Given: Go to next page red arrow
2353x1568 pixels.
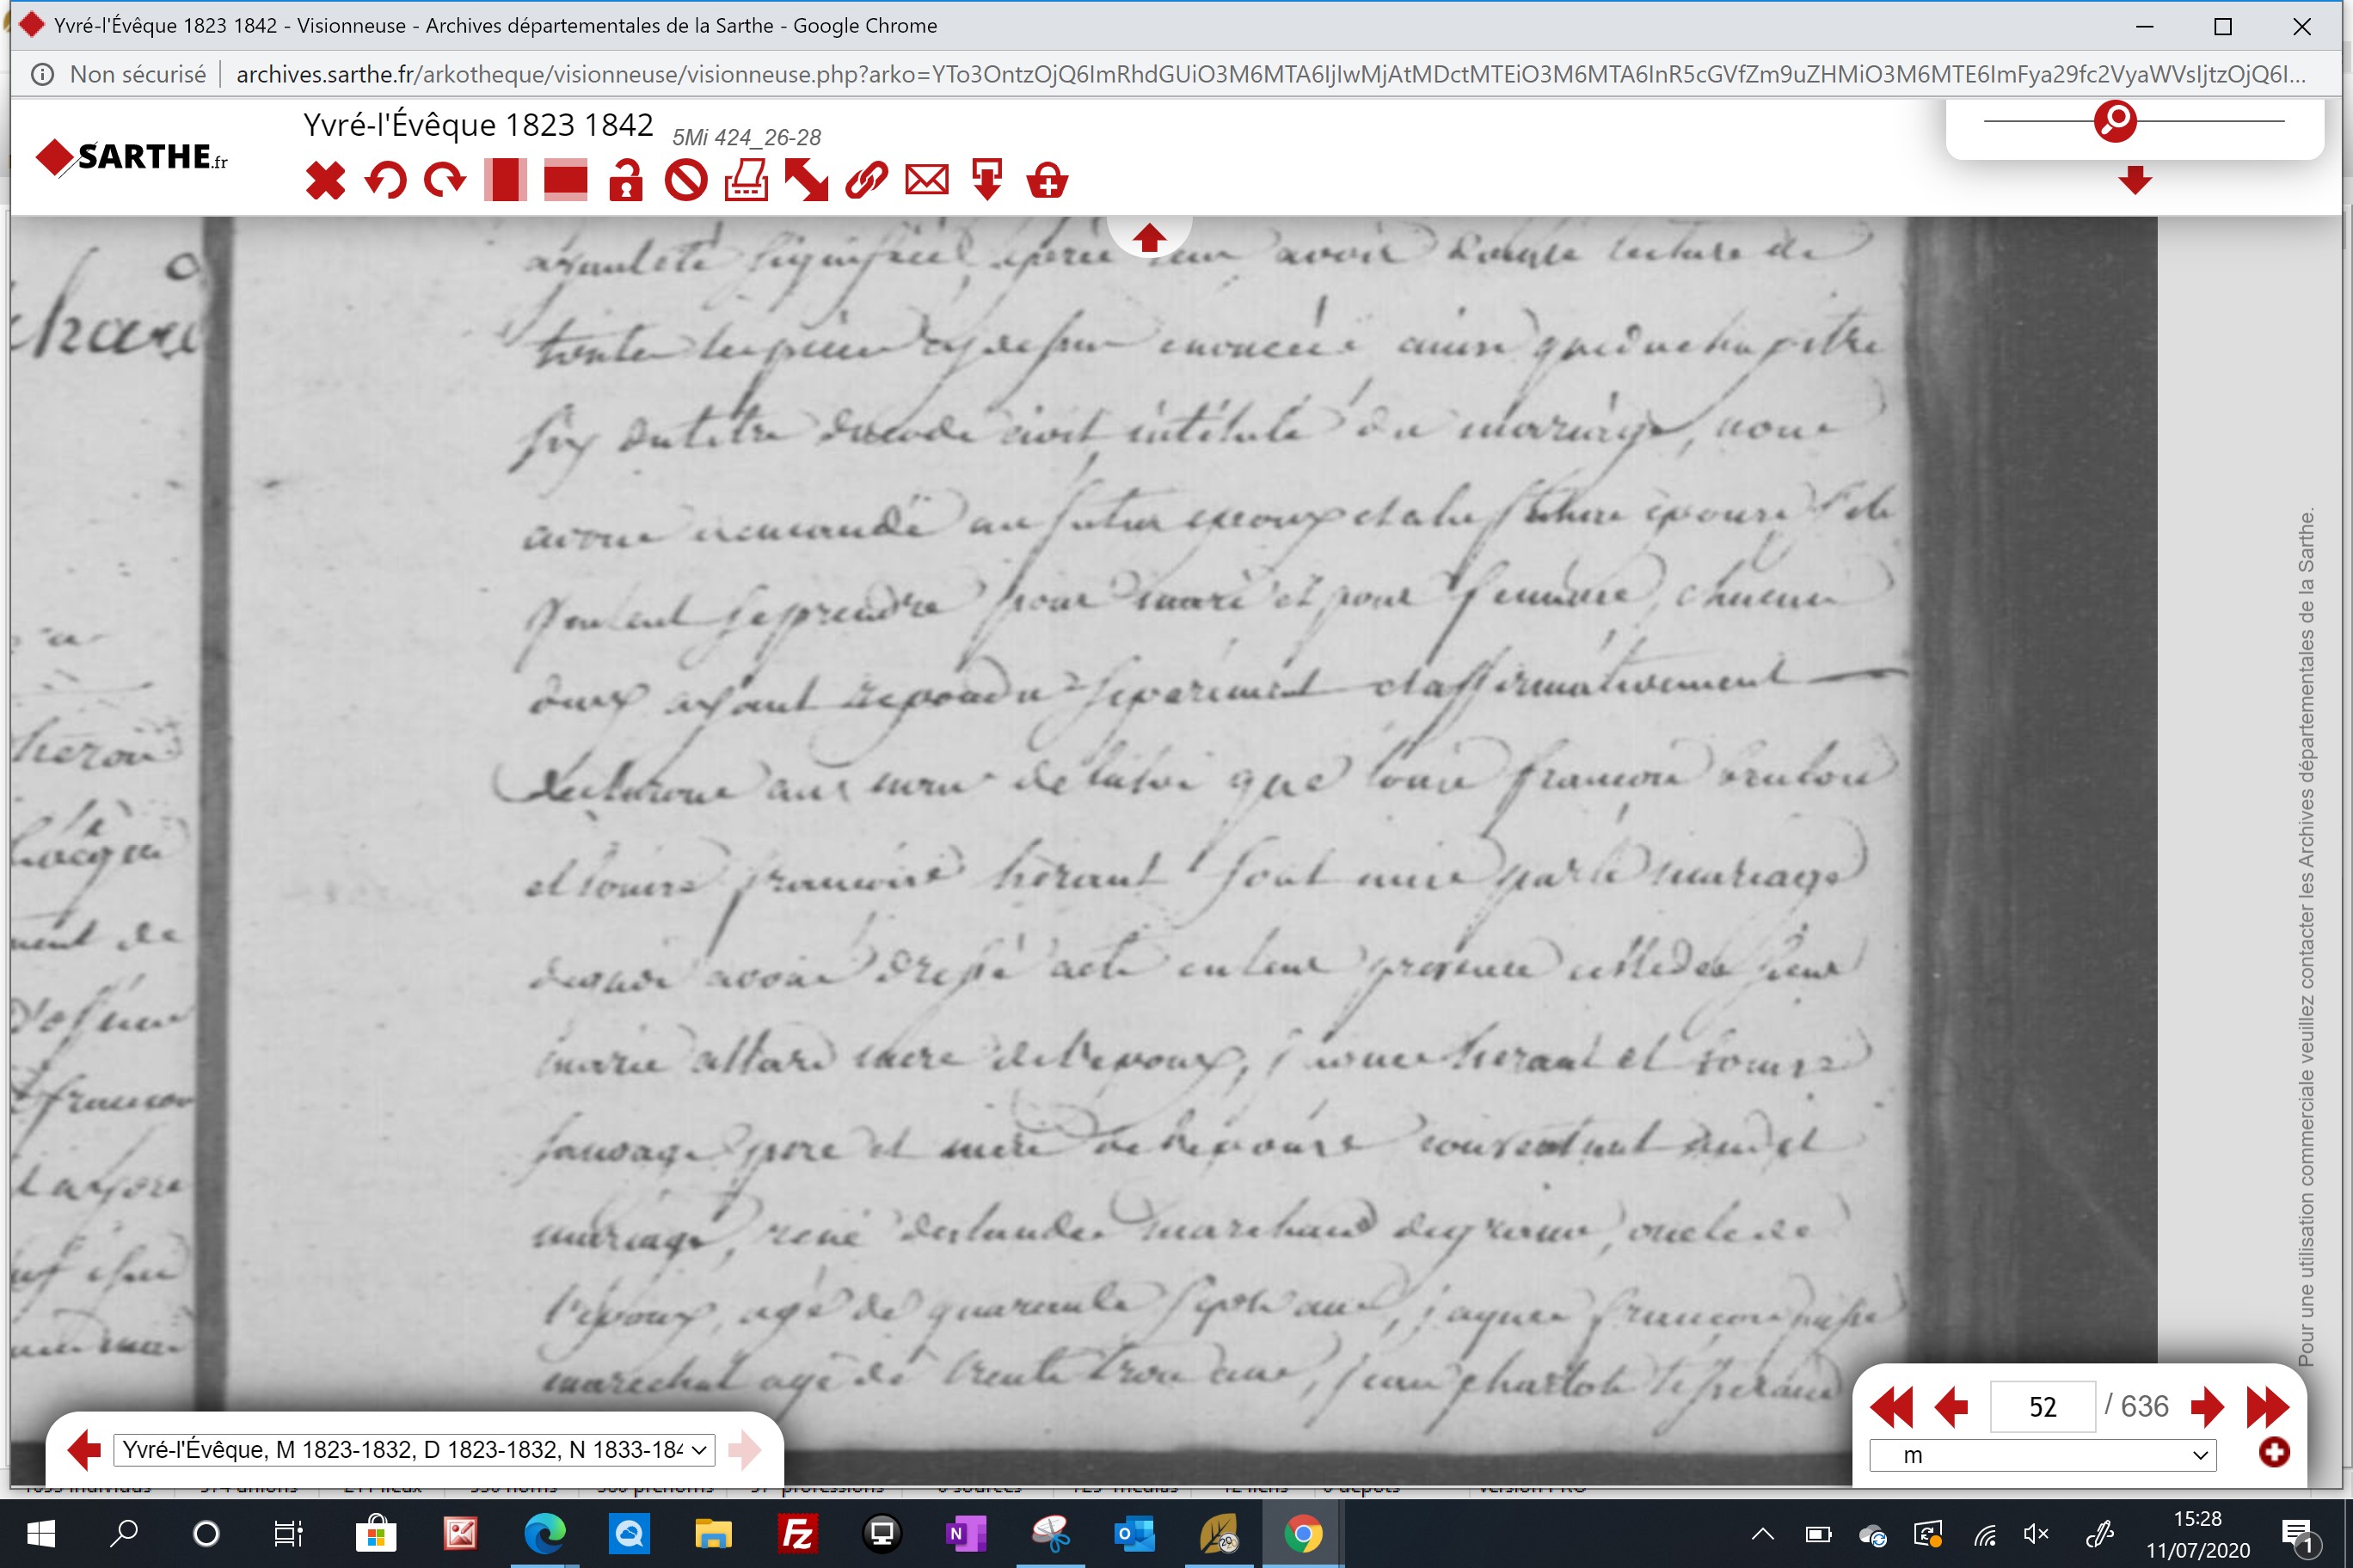Looking at the screenshot, I should click(x=2206, y=1407).
